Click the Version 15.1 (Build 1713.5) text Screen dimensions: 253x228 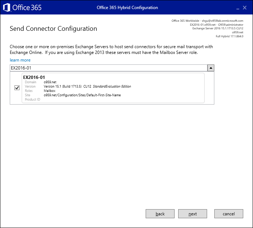[63, 86]
